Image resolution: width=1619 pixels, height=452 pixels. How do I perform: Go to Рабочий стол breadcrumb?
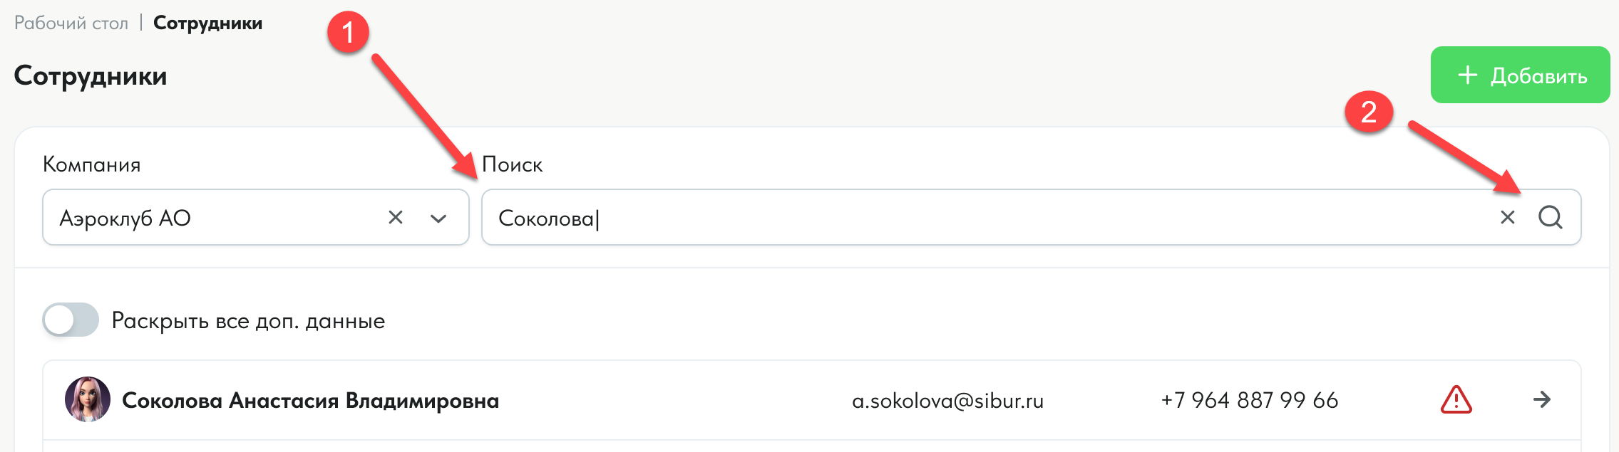(x=71, y=23)
